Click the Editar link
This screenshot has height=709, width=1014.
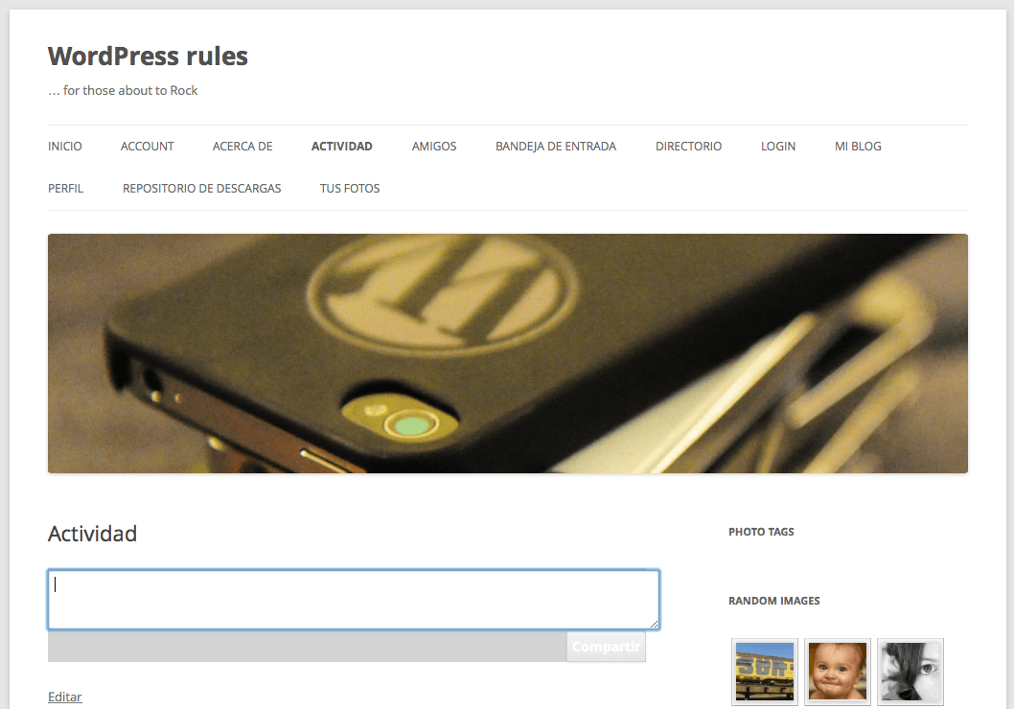(65, 697)
